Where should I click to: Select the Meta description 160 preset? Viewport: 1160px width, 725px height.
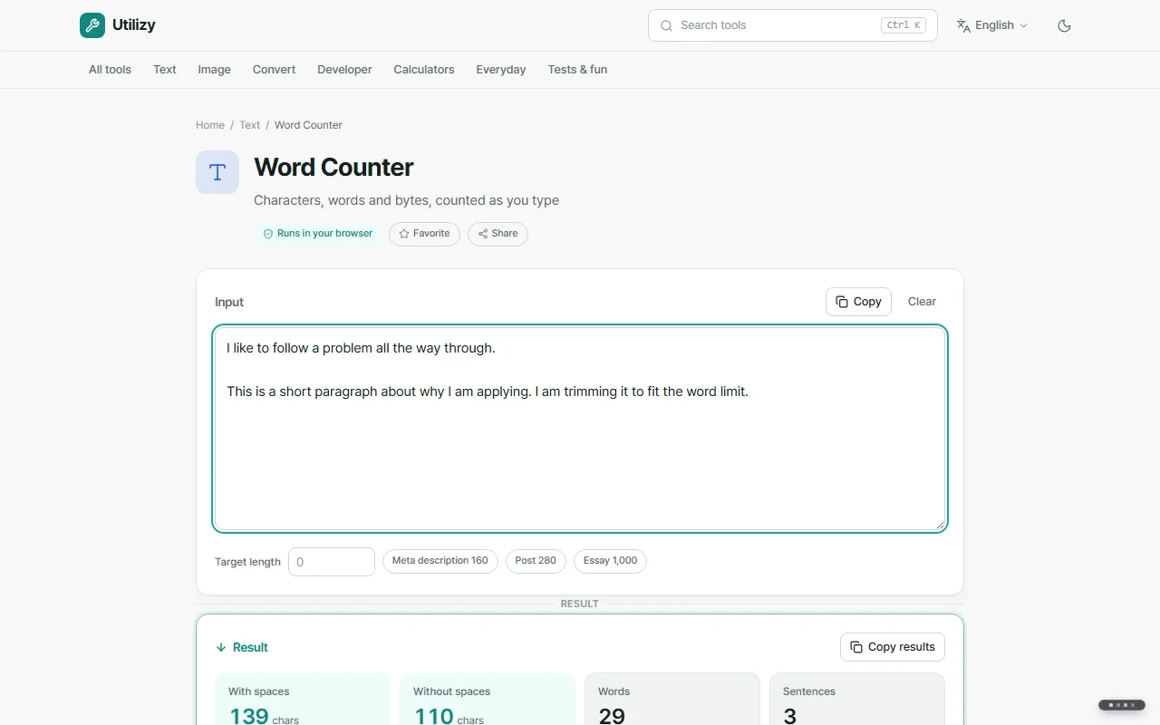[x=440, y=561]
